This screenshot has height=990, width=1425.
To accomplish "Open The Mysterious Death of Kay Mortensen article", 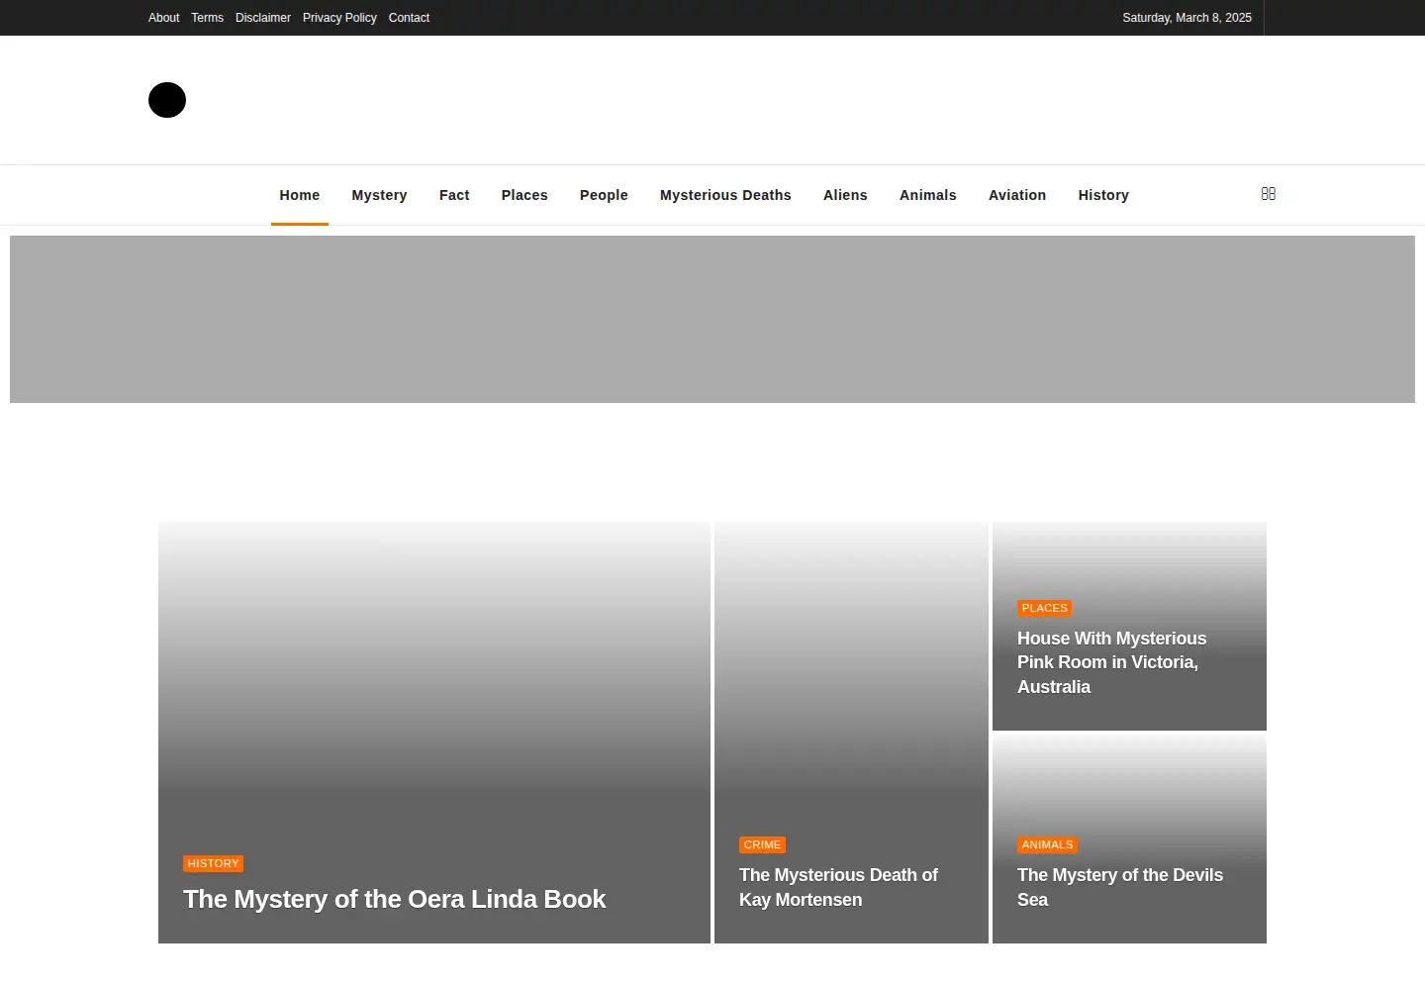I will (838, 887).
